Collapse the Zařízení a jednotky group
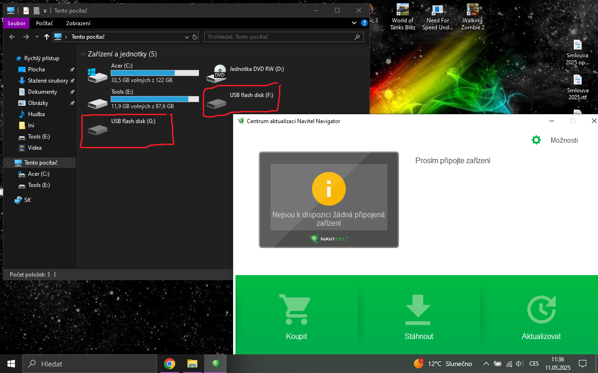 tap(83, 54)
